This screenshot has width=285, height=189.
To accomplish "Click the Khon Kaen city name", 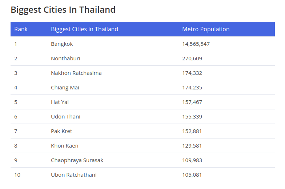I will pos(65,146).
